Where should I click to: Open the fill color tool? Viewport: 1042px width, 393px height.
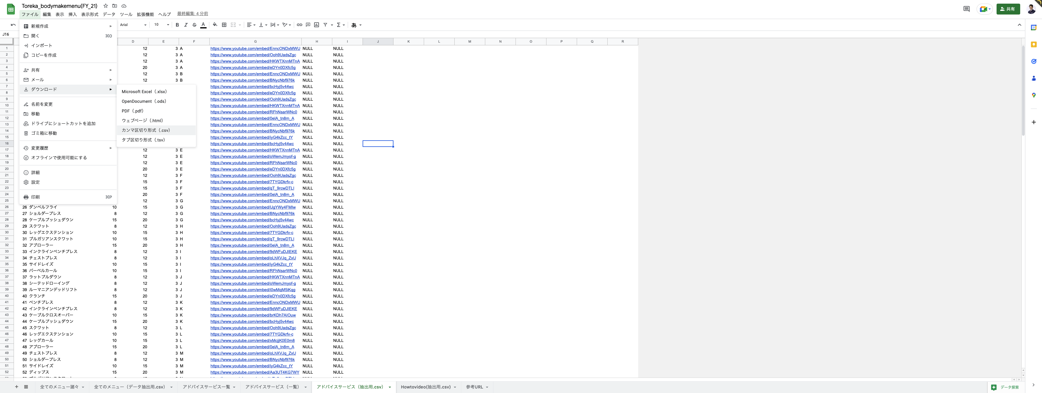[215, 25]
